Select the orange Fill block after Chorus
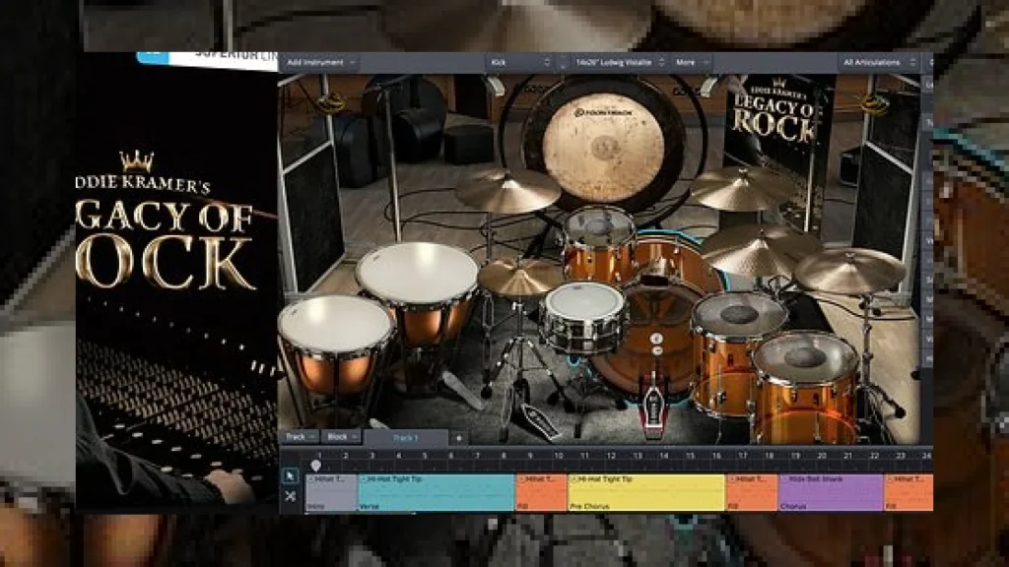The image size is (1009, 567). tap(908, 493)
